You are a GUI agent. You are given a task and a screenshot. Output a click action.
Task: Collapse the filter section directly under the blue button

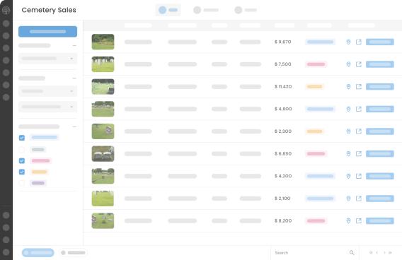(x=74, y=45)
